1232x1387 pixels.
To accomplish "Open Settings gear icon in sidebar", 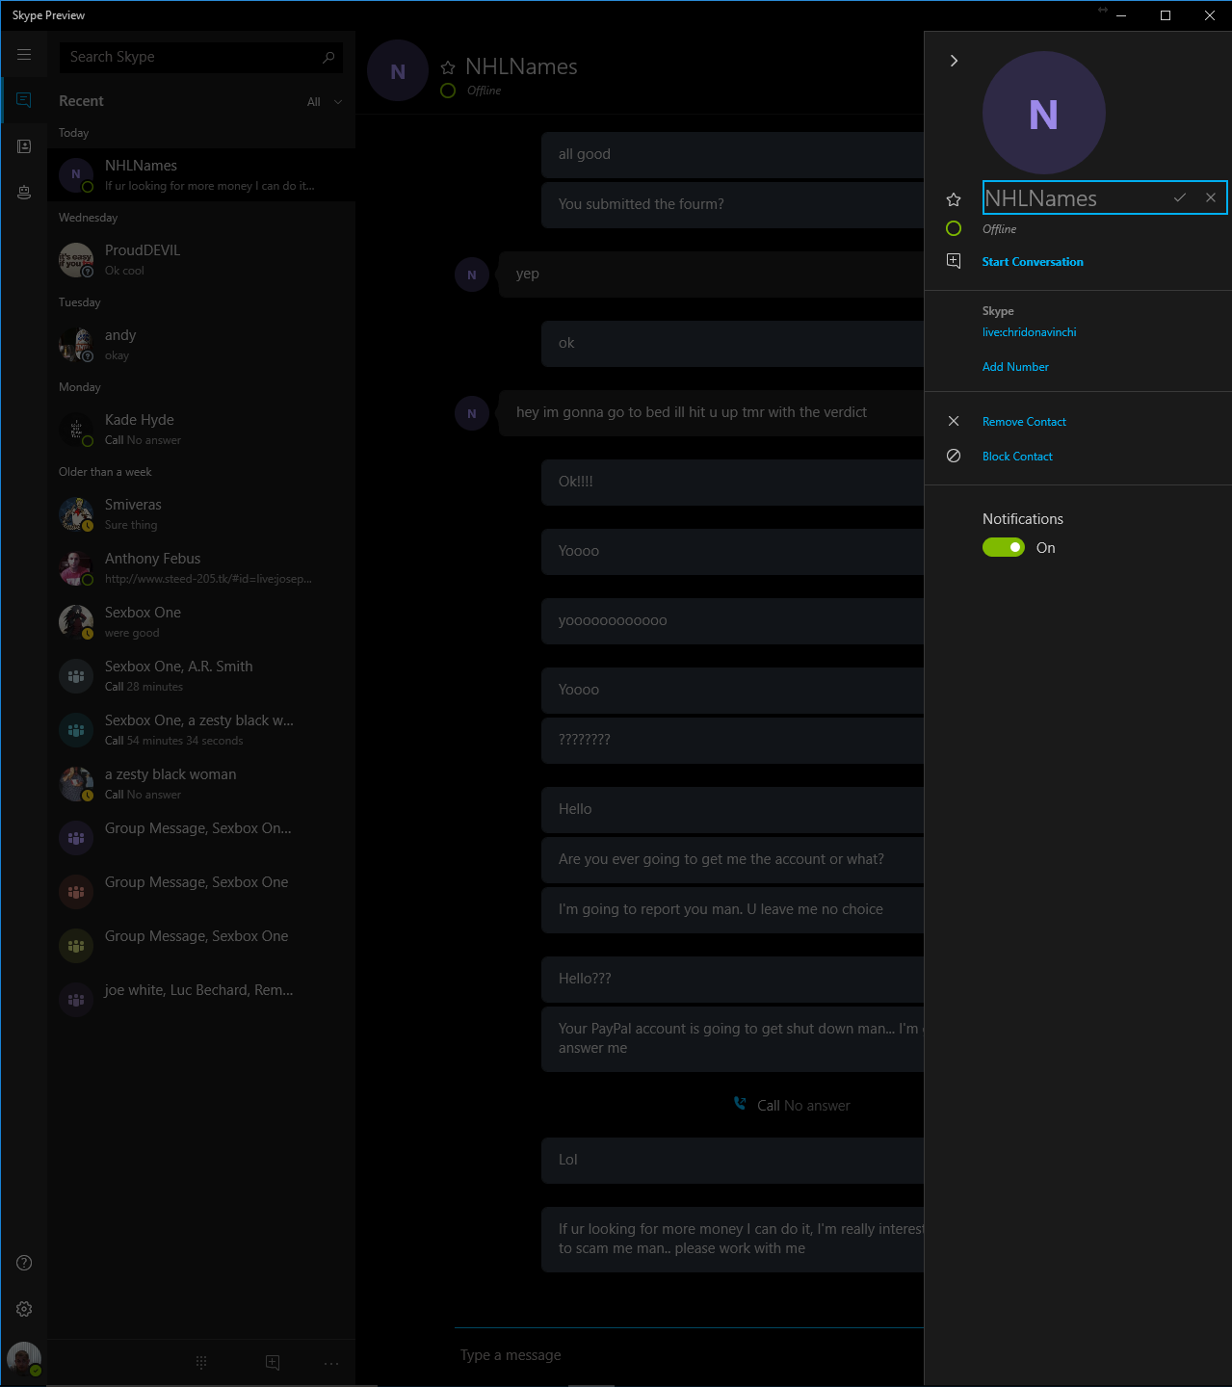I will click(24, 1309).
